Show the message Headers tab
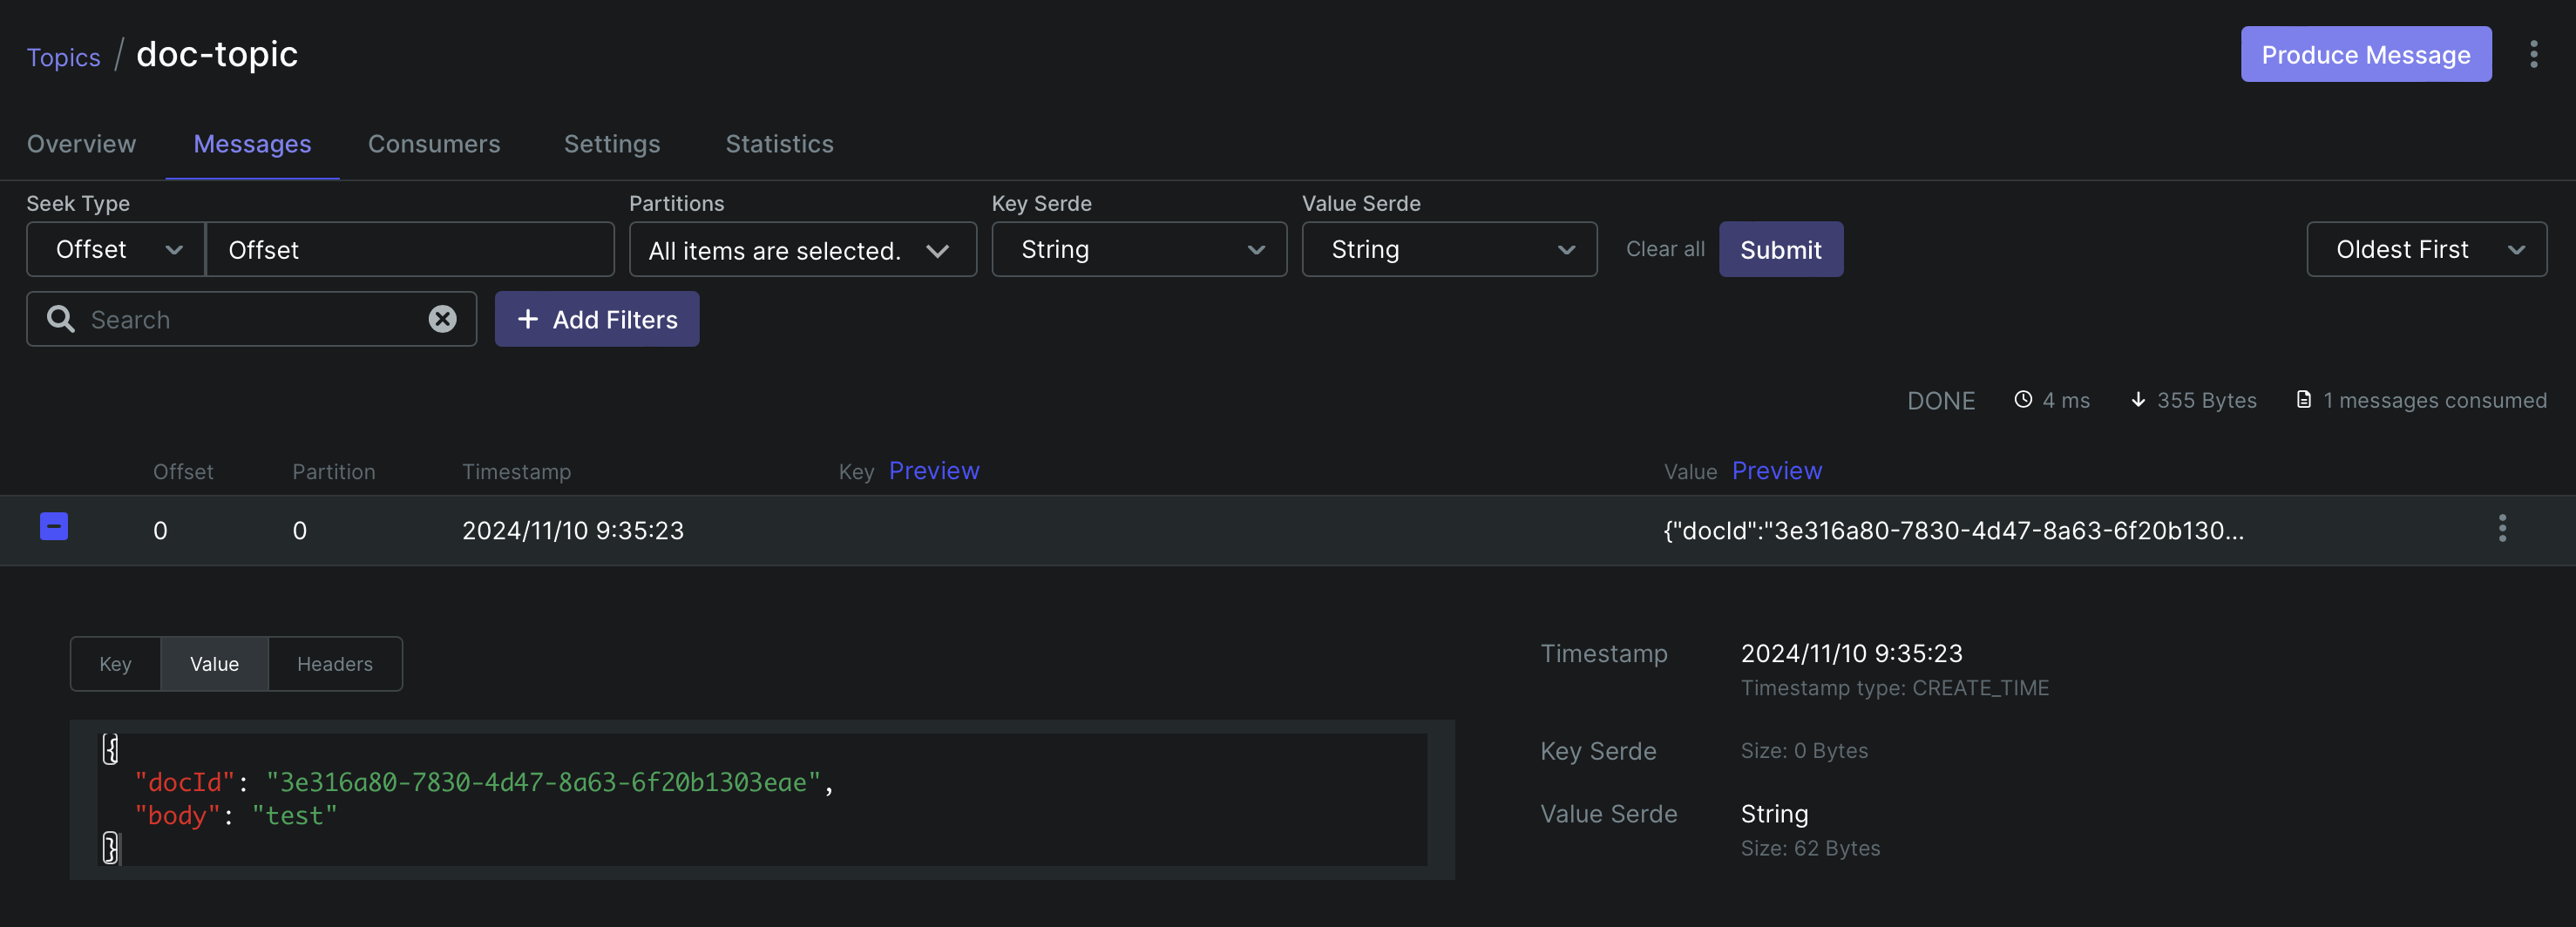Viewport: 2576px width, 927px height. (x=335, y=664)
